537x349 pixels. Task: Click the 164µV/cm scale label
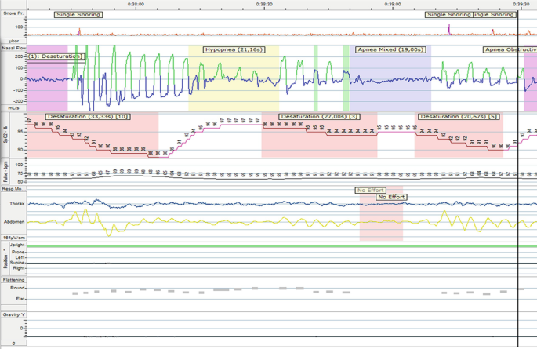pyautogui.click(x=13, y=238)
